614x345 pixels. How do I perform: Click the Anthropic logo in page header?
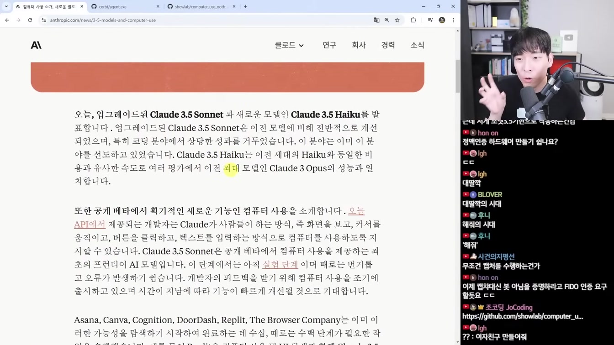tap(36, 45)
